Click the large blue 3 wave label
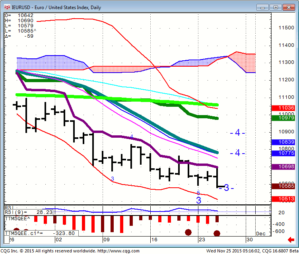 tap(198, 200)
